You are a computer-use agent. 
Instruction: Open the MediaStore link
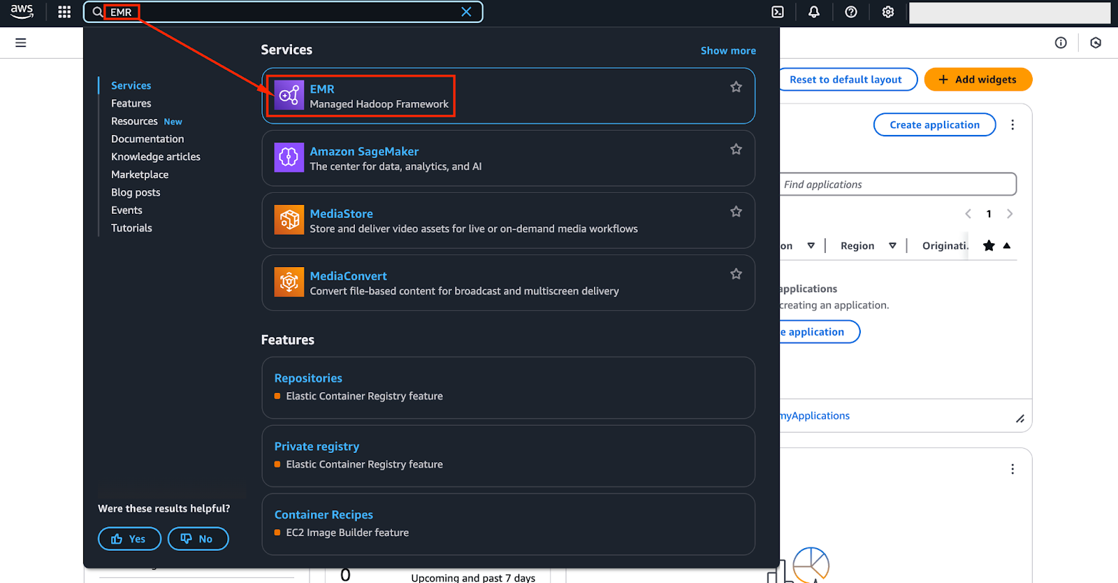pos(341,213)
